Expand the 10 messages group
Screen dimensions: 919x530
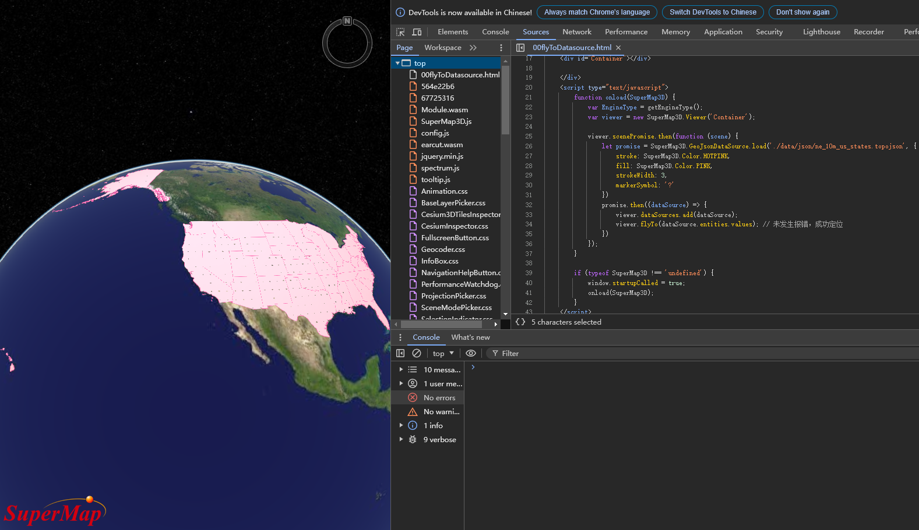tap(401, 370)
